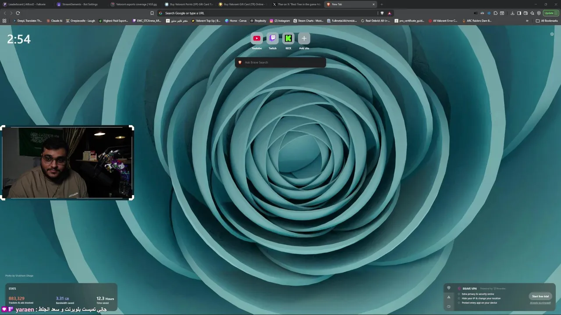Viewport: 561px width, 315px height.
Task: Switch to StreamElements - Bot Settings tab
Action: 81,4
